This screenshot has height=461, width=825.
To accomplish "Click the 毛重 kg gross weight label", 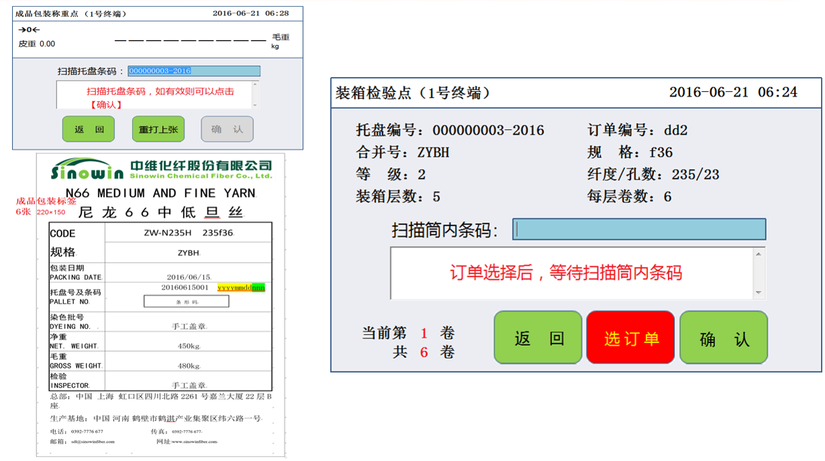I will (x=280, y=42).
